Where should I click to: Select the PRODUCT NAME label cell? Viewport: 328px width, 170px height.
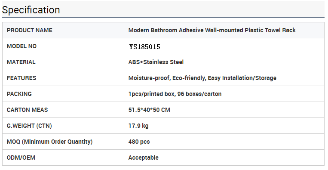[x=63, y=30]
